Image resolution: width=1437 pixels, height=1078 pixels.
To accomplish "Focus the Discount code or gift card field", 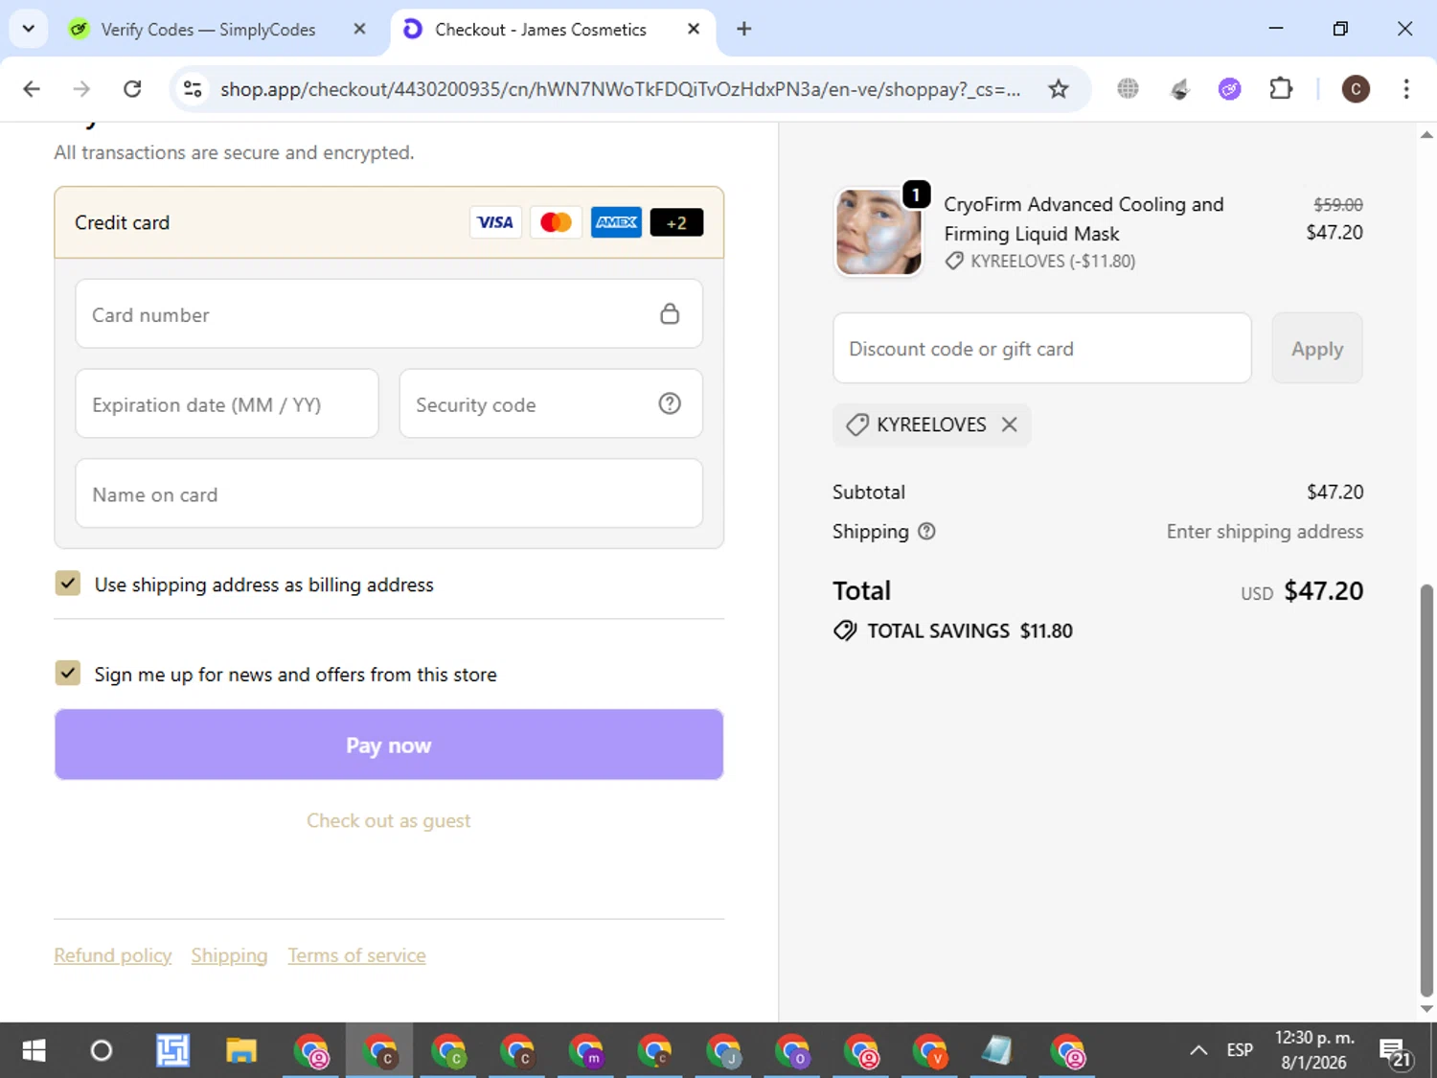I will [x=1042, y=349].
